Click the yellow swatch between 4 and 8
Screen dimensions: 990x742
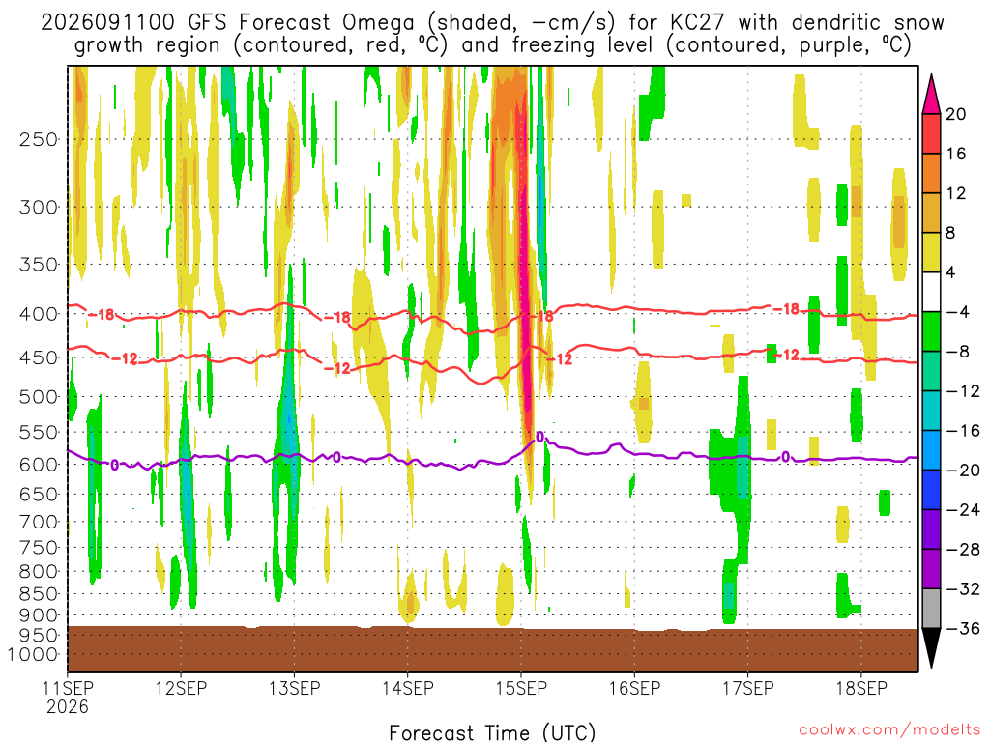[931, 252]
